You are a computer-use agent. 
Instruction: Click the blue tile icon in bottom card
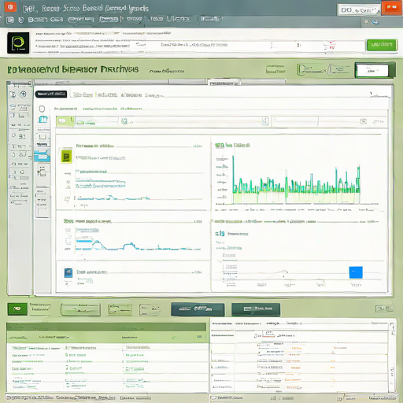(68, 273)
